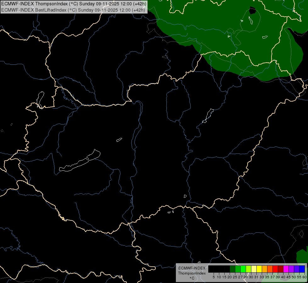Select orange 33–35 legend swatch

click(x=265, y=269)
